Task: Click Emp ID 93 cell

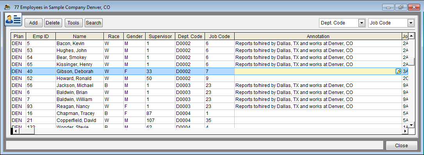Action: click(41, 106)
